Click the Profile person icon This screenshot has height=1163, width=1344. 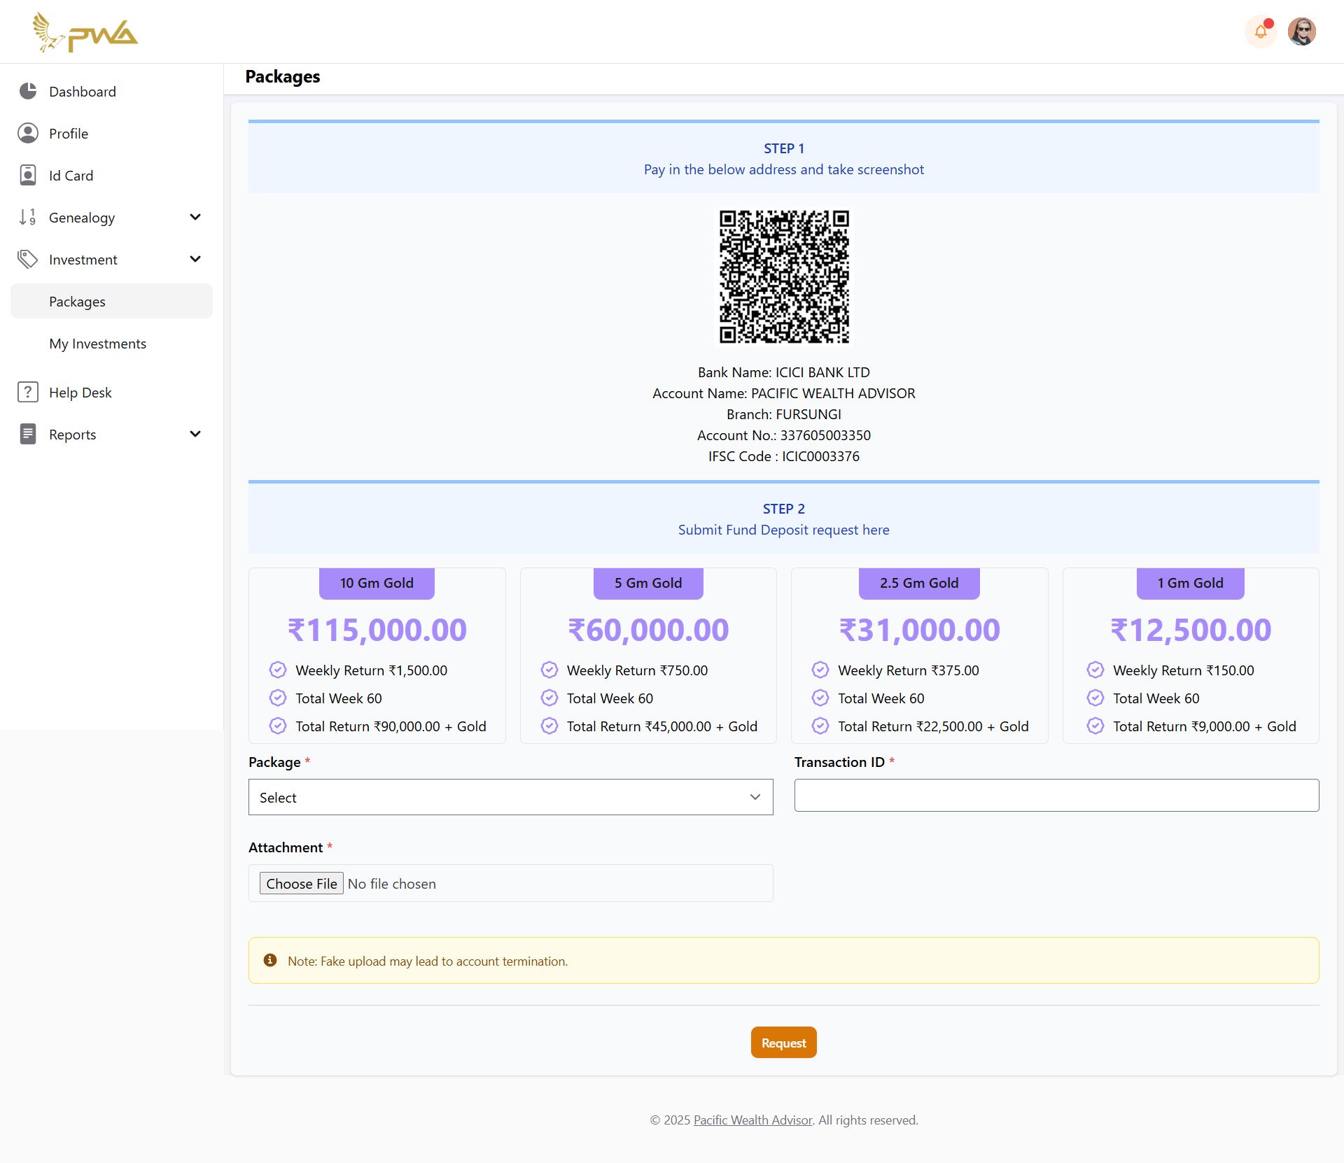[28, 133]
